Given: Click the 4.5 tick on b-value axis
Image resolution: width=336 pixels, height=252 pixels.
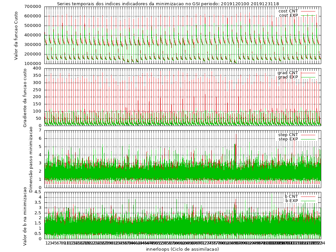Looking at the screenshot, I should (38, 192).
